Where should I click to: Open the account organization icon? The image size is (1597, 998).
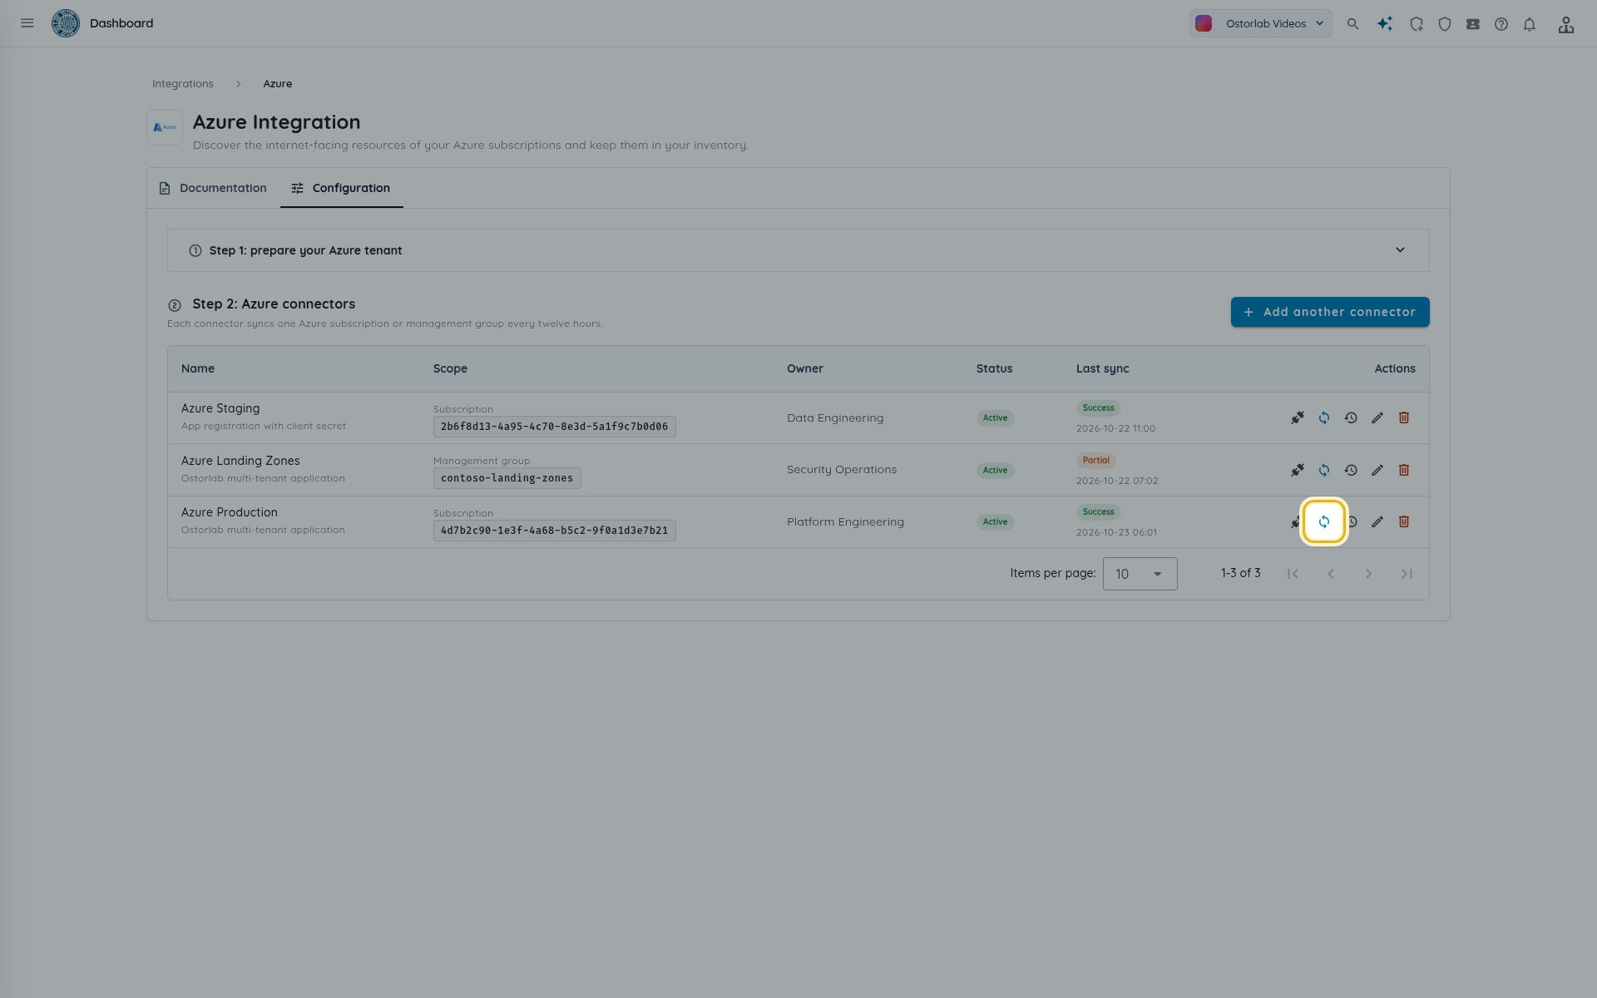click(1566, 24)
